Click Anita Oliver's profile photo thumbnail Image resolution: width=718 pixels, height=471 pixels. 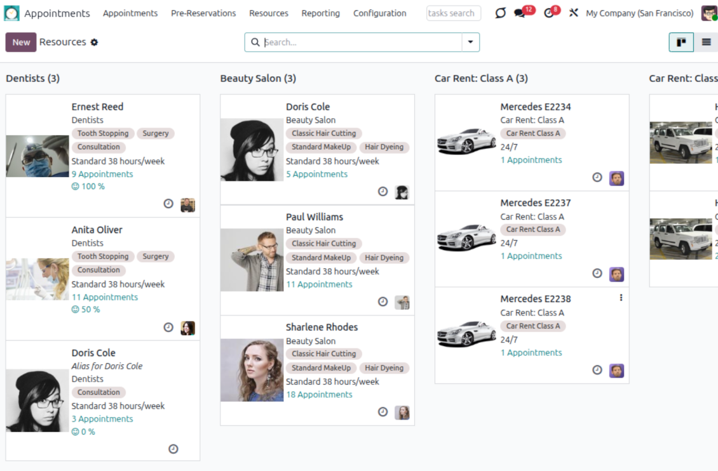37,279
